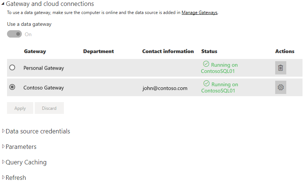
Task: Click the Department column header
Action: 99,51
